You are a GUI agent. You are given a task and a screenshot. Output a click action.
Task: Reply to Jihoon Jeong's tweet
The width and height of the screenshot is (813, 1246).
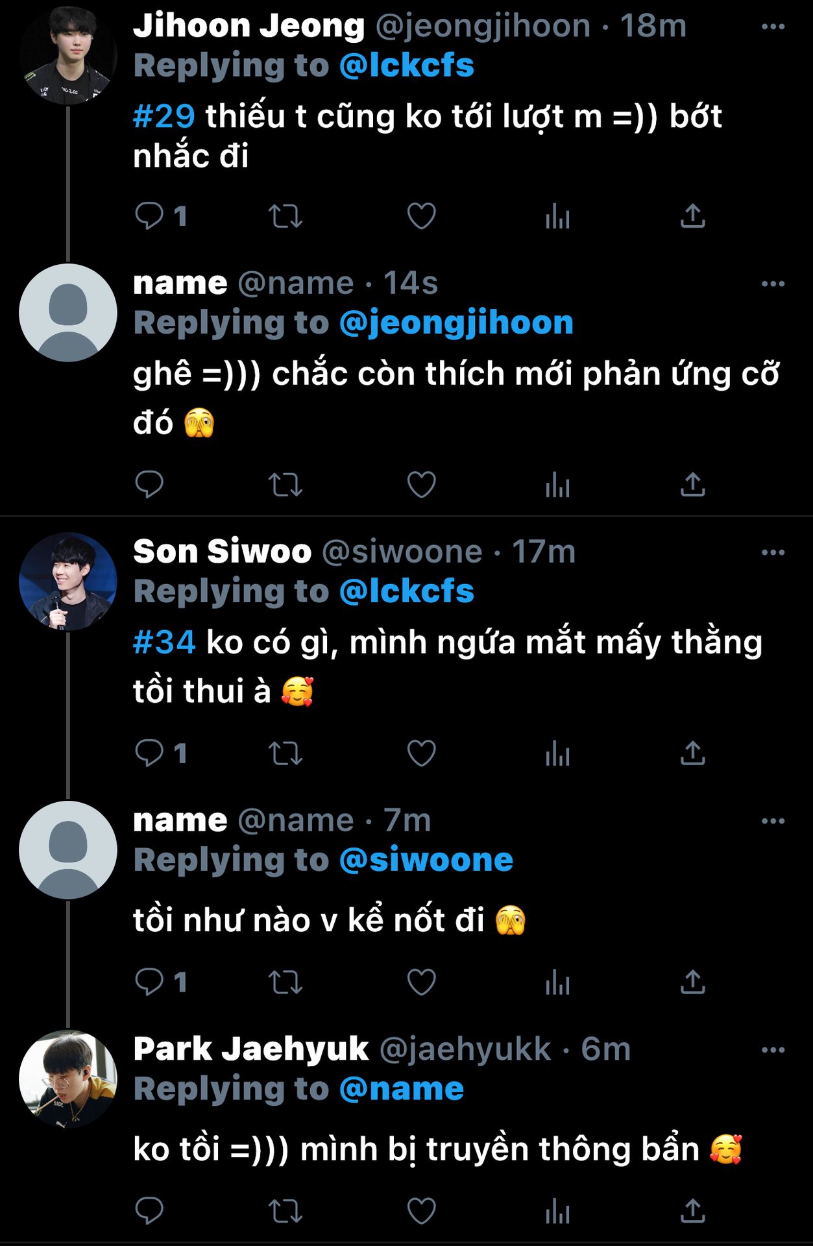149,216
